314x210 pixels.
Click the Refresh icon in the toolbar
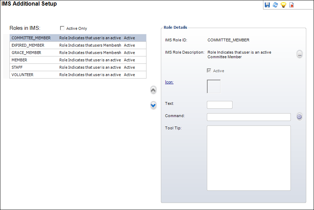click(x=275, y=5)
